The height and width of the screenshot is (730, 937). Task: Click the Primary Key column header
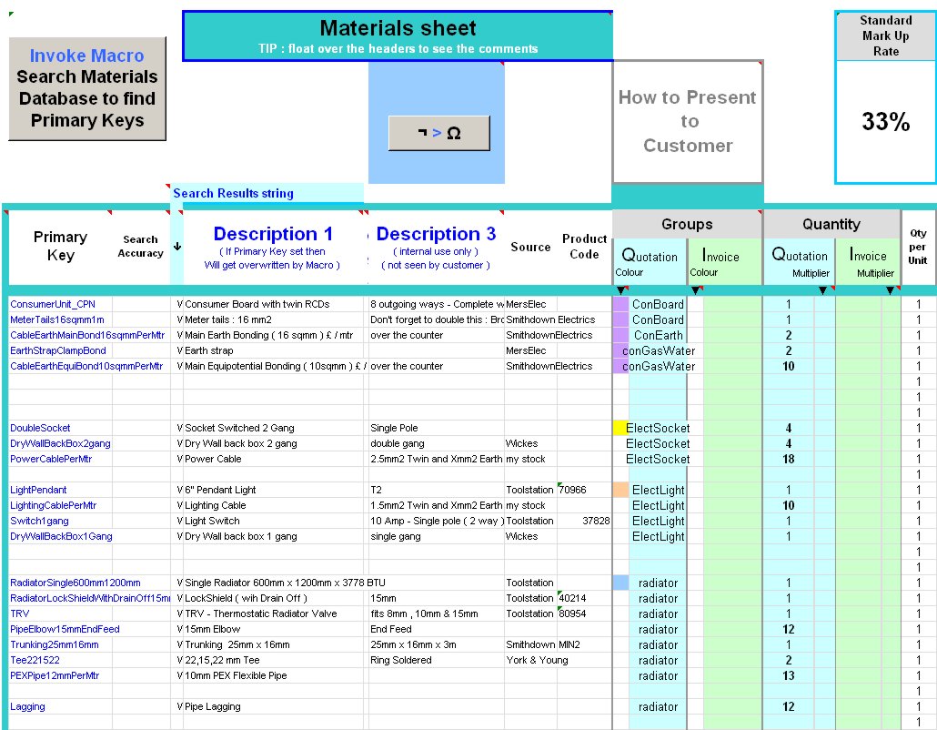pyautogui.click(x=60, y=246)
